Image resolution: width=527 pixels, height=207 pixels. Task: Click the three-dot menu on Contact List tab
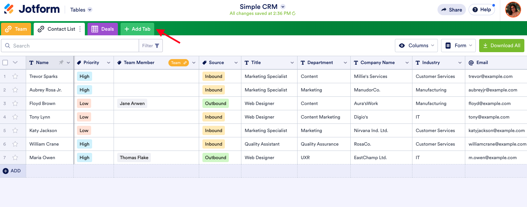[x=80, y=29]
